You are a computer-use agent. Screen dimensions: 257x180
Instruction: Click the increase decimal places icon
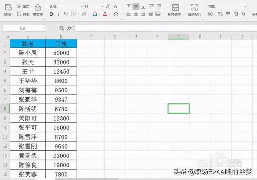tap(236, 14)
